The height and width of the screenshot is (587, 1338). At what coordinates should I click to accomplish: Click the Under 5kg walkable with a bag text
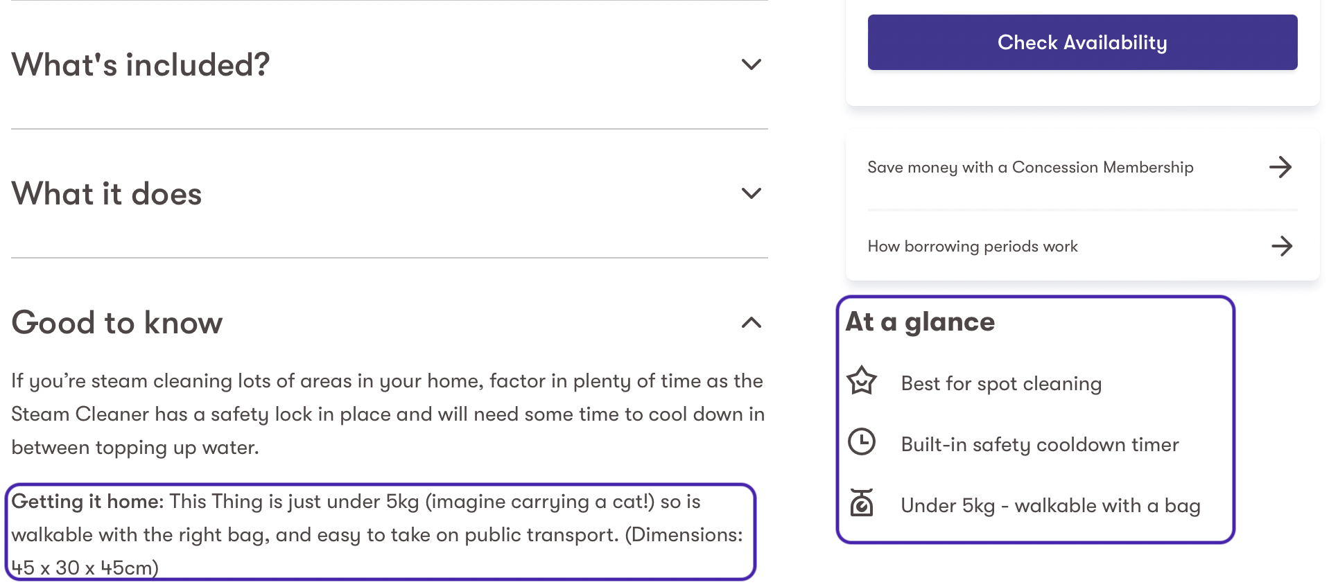(x=1050, y=506)
